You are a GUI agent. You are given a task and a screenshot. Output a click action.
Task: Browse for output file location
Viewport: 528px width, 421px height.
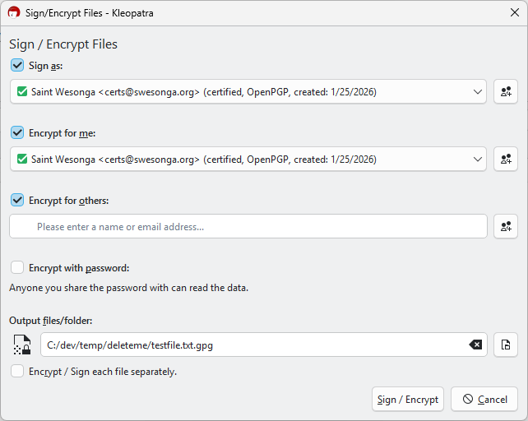click(x=506, y=345)
